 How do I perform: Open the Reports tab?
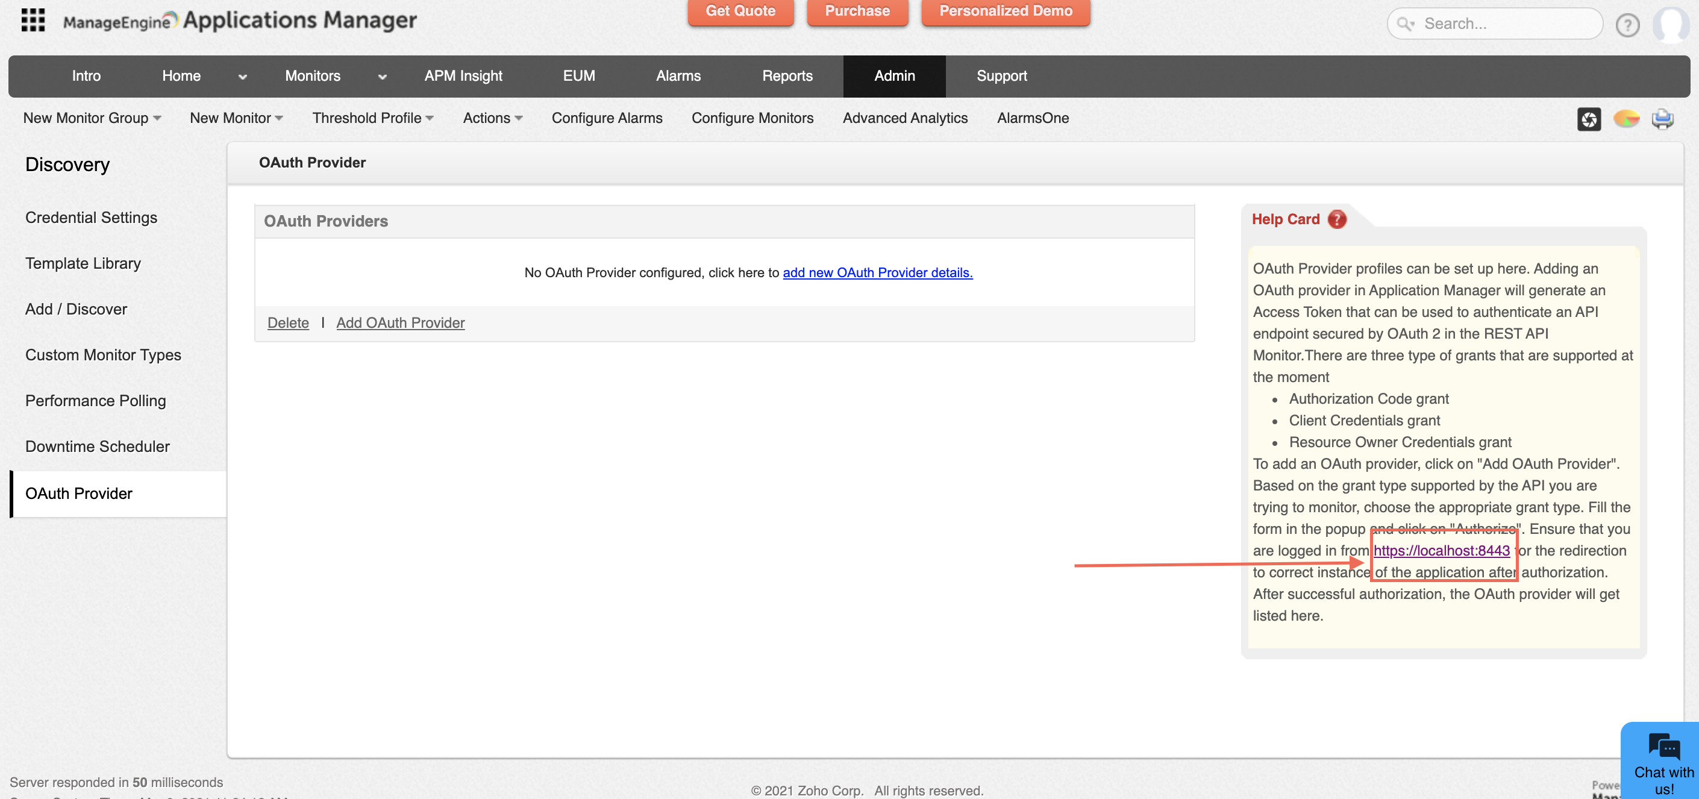point(787,76)
